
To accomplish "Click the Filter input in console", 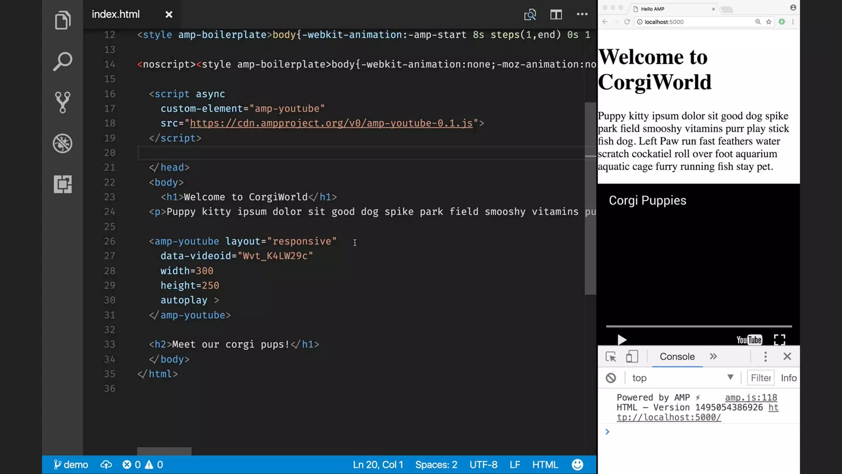I will pos(760,378).
